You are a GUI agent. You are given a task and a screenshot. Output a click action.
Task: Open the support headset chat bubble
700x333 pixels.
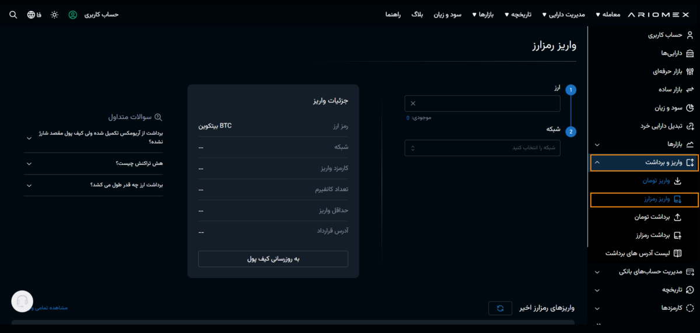[x=22, y=301]
